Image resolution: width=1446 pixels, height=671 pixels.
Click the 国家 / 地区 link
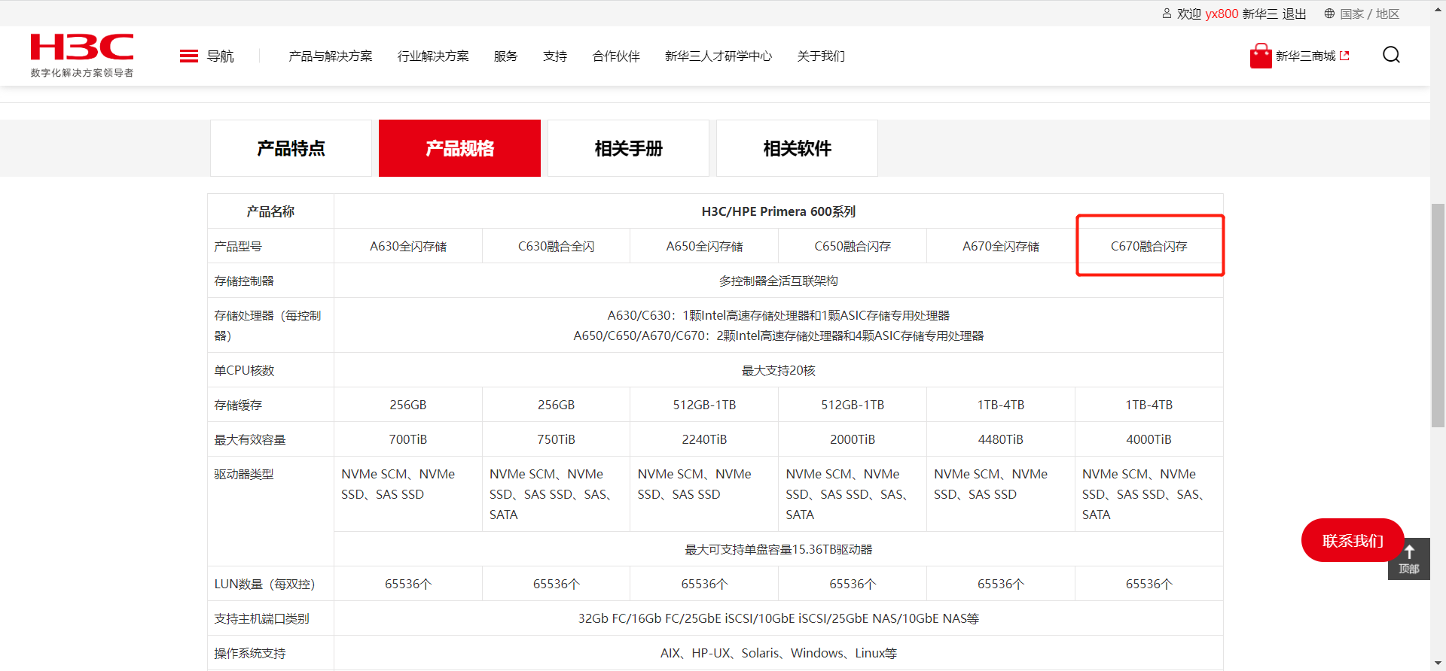click(1369, 14)
